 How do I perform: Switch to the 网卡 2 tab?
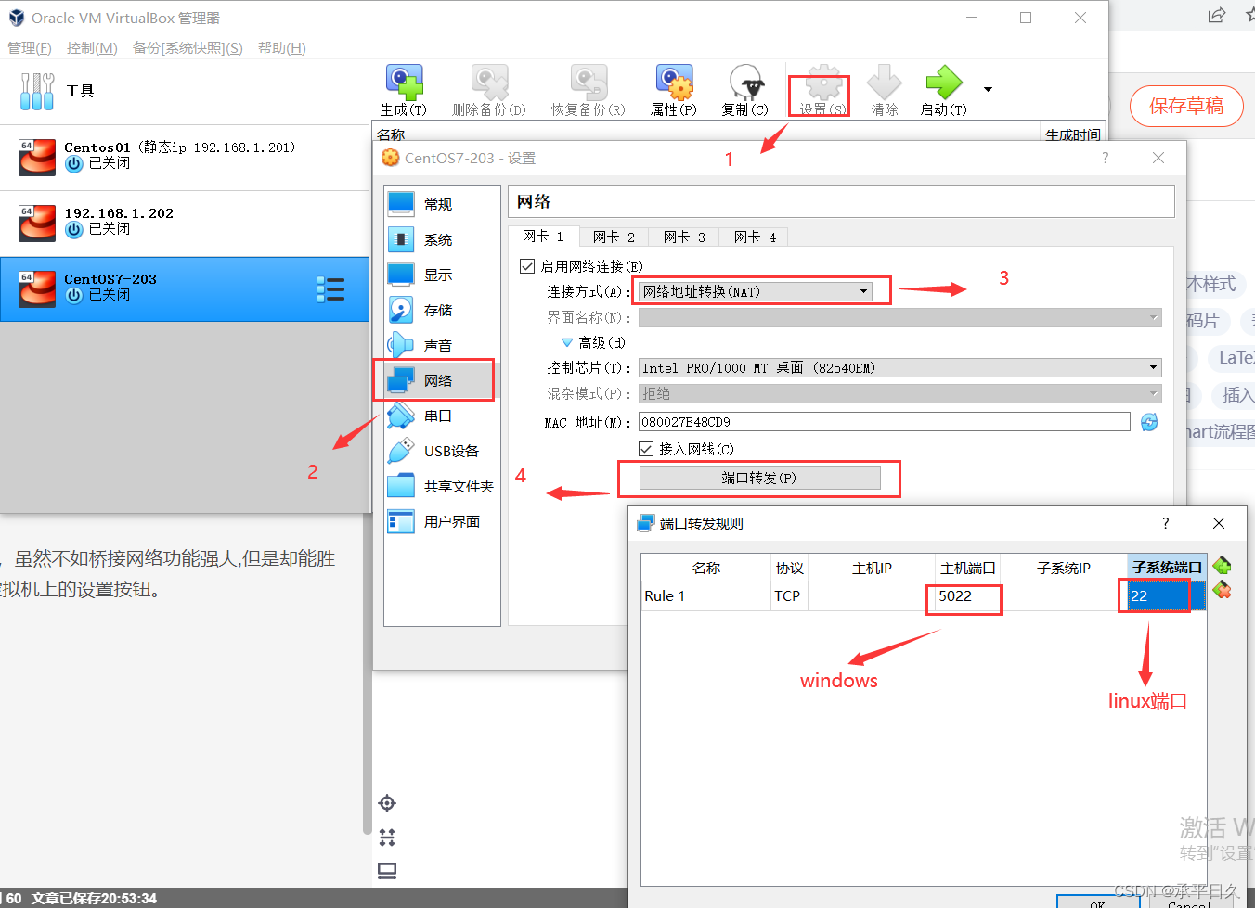[x=615, y=237]
